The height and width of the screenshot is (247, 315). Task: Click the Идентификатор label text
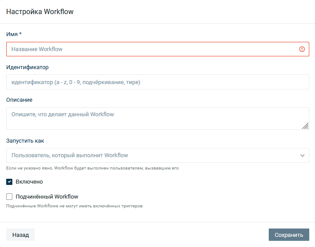[x=27, y=67]
